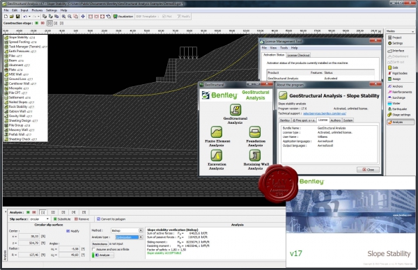Open the Undo history dropdown arrow
418x270 pixels.
29,17
